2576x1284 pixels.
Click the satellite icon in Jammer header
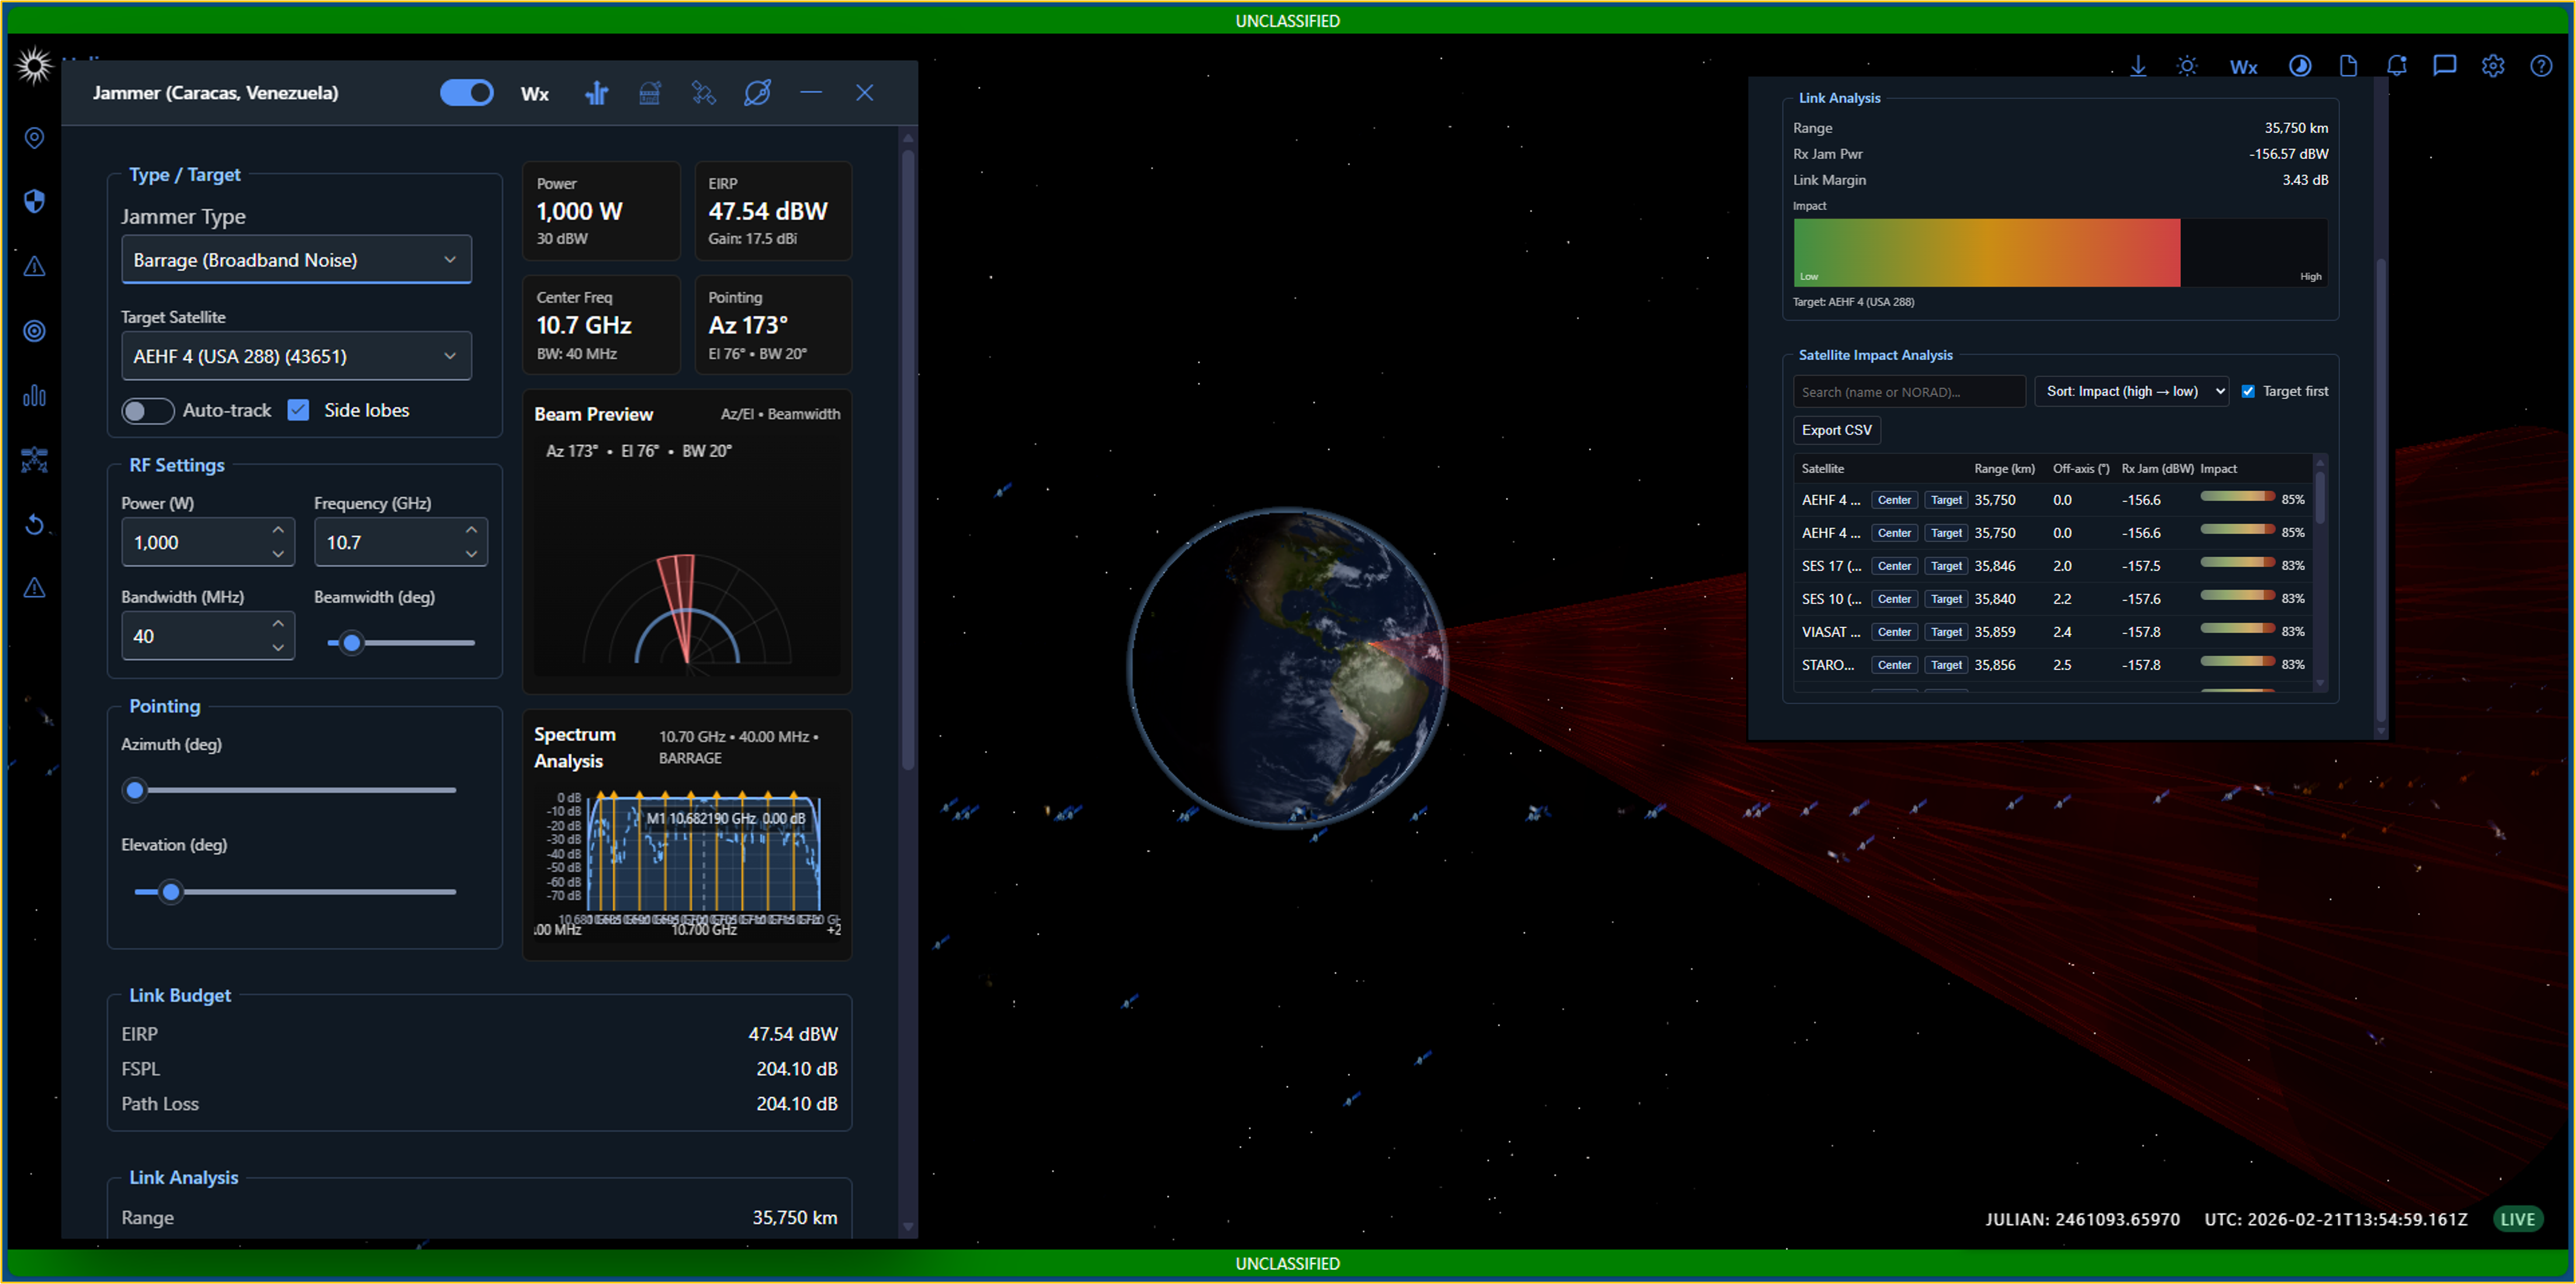tap(704, 93)
